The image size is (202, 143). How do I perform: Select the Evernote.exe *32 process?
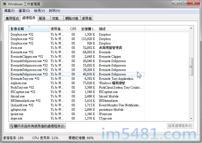click(x=77, y=52)
